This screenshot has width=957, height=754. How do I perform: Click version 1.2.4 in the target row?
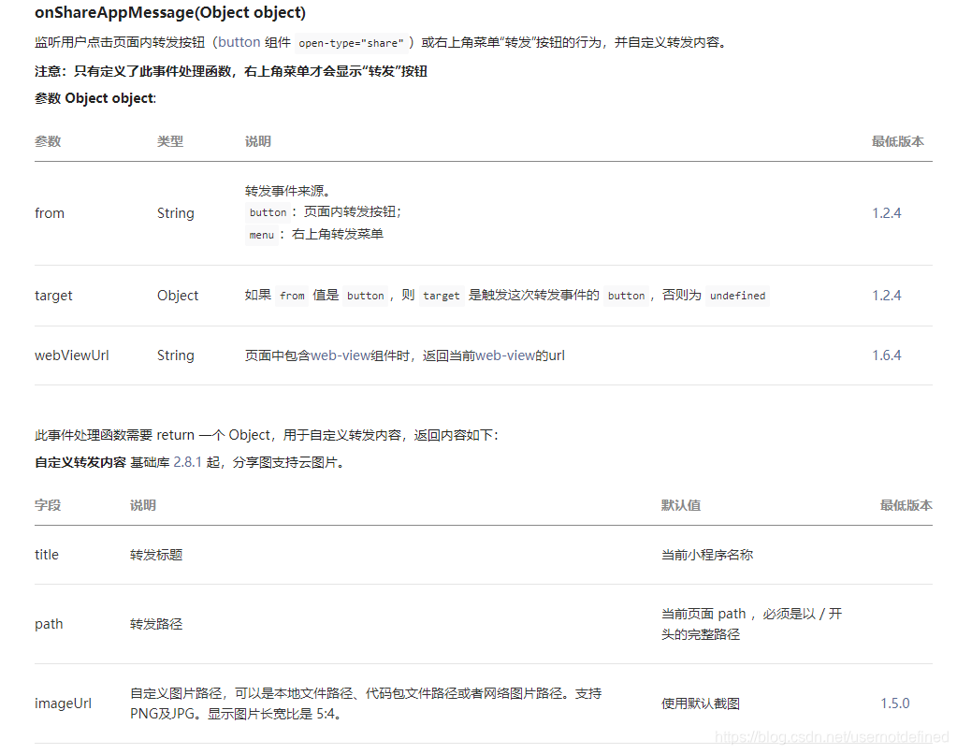point(886,296)
